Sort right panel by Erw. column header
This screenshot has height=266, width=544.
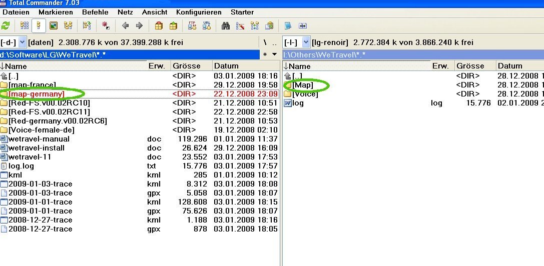(443, 66)
